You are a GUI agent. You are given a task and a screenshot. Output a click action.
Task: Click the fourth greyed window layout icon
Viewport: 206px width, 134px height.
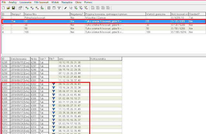(108, 8)
